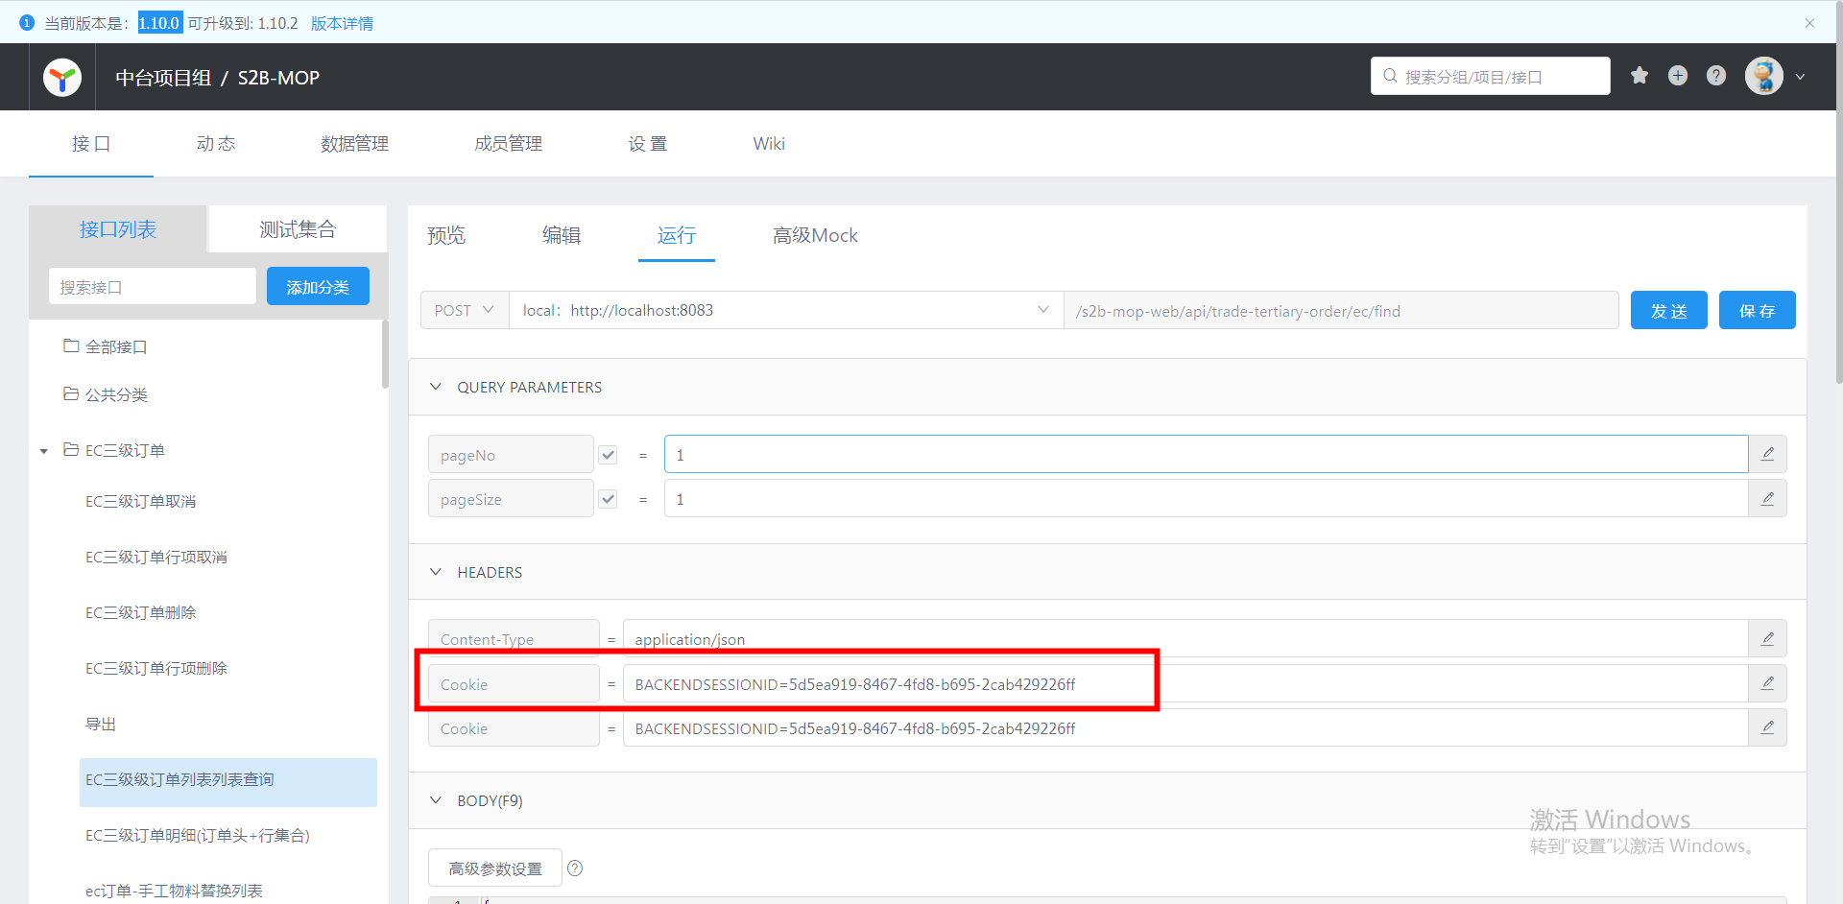Switch to the 高级Mock tab
Image resolution: width=1843 pixels, height=904 pixels.
pos(815,235)
